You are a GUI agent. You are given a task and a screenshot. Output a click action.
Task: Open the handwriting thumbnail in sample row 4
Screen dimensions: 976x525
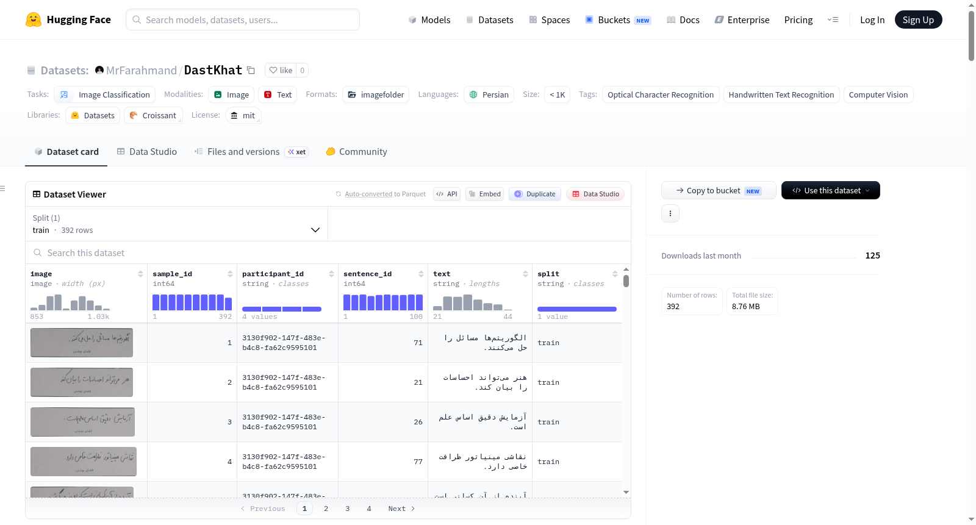click(84, 462)
